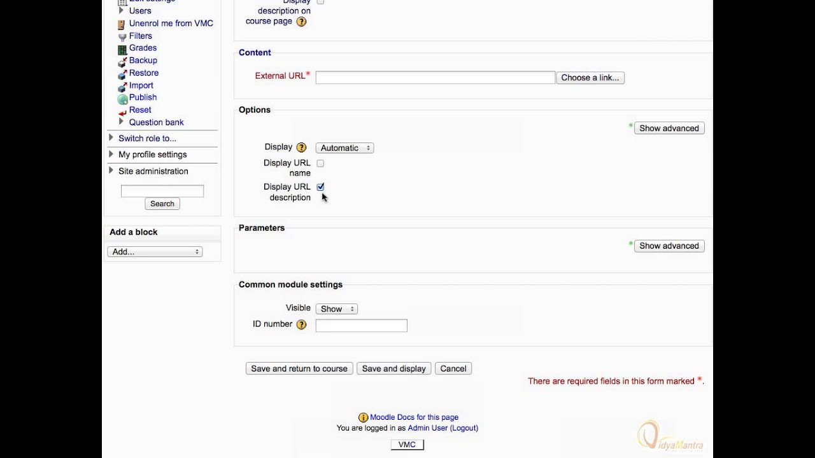815x458 pixels.
Task: Uncheck the Display URL description checkbox
Action: click(320, 187)
